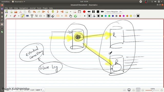The height and width of the screenshot is (92, 164).
Task: Click the green rotate default tool icon
Action: coord(75,16)
